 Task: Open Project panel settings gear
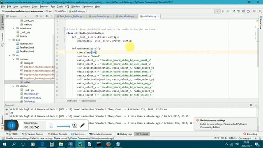coord(46,16)
